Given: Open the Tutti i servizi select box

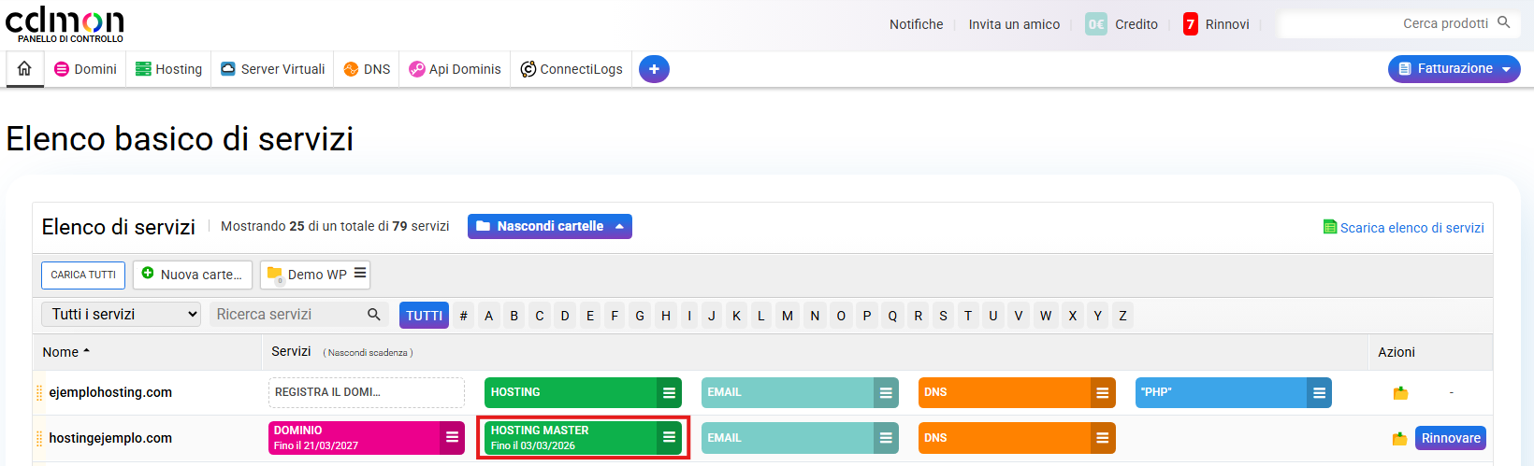Looking at the screenshot, I should pyautogui.click(x=122, y=315).
